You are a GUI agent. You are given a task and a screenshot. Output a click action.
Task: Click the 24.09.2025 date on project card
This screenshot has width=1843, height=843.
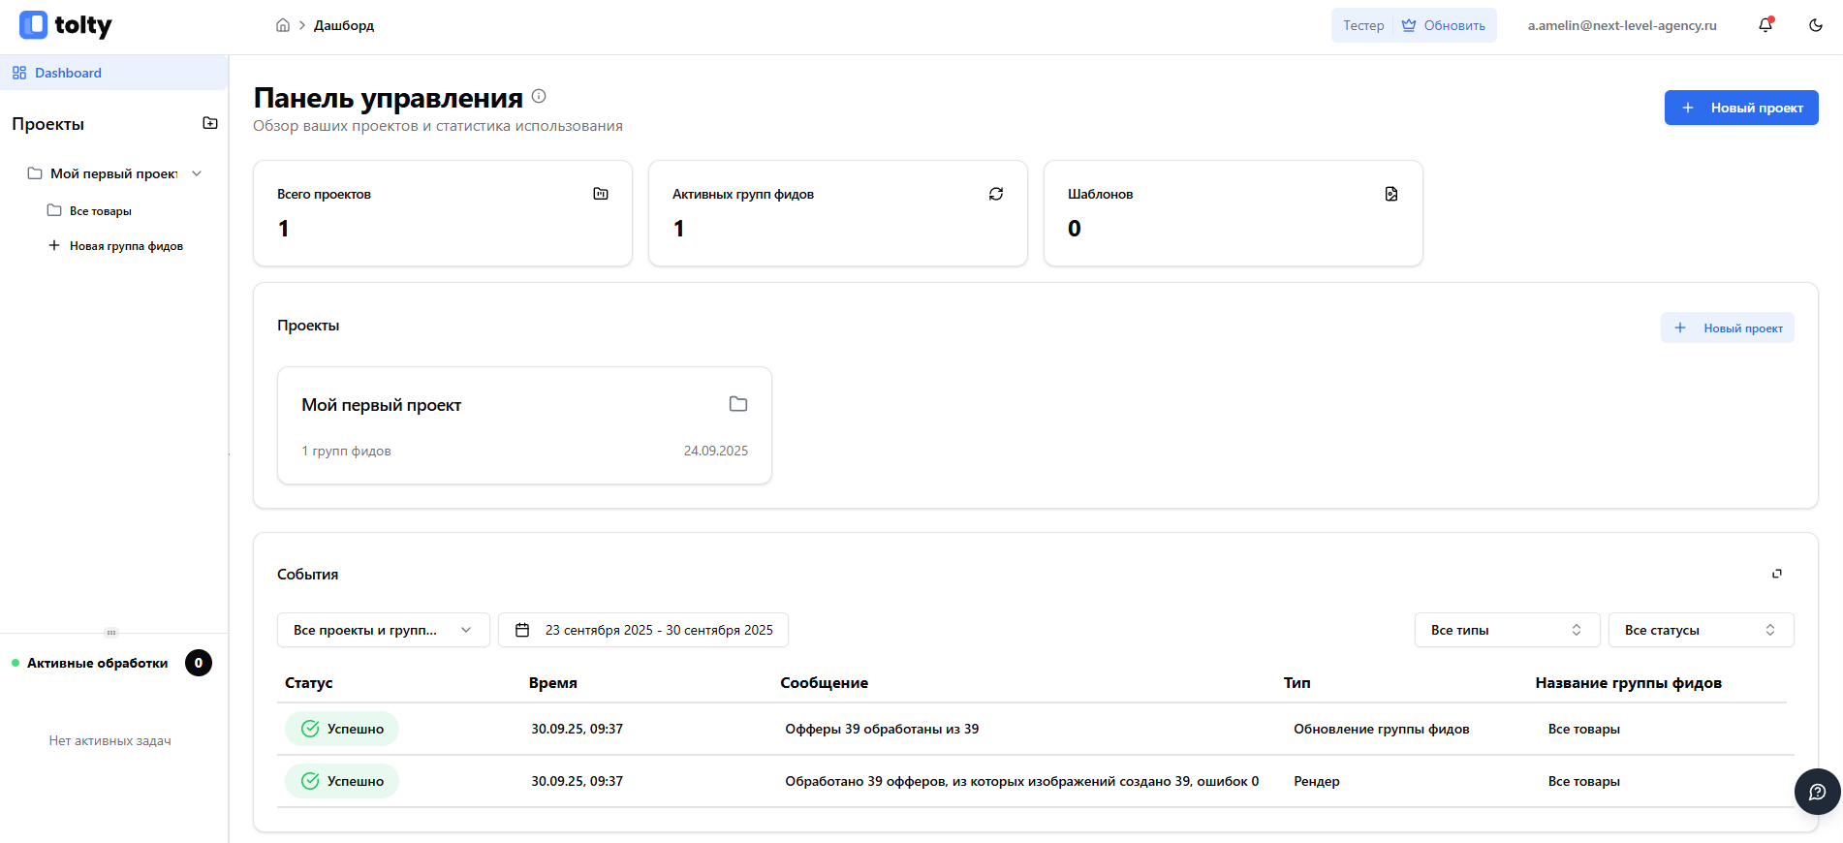(x=716, y=451)
